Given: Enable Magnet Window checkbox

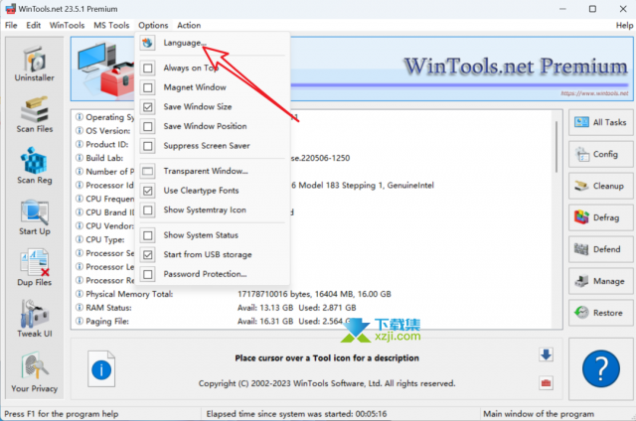Looking at the screenshot, I should [148, 87].
